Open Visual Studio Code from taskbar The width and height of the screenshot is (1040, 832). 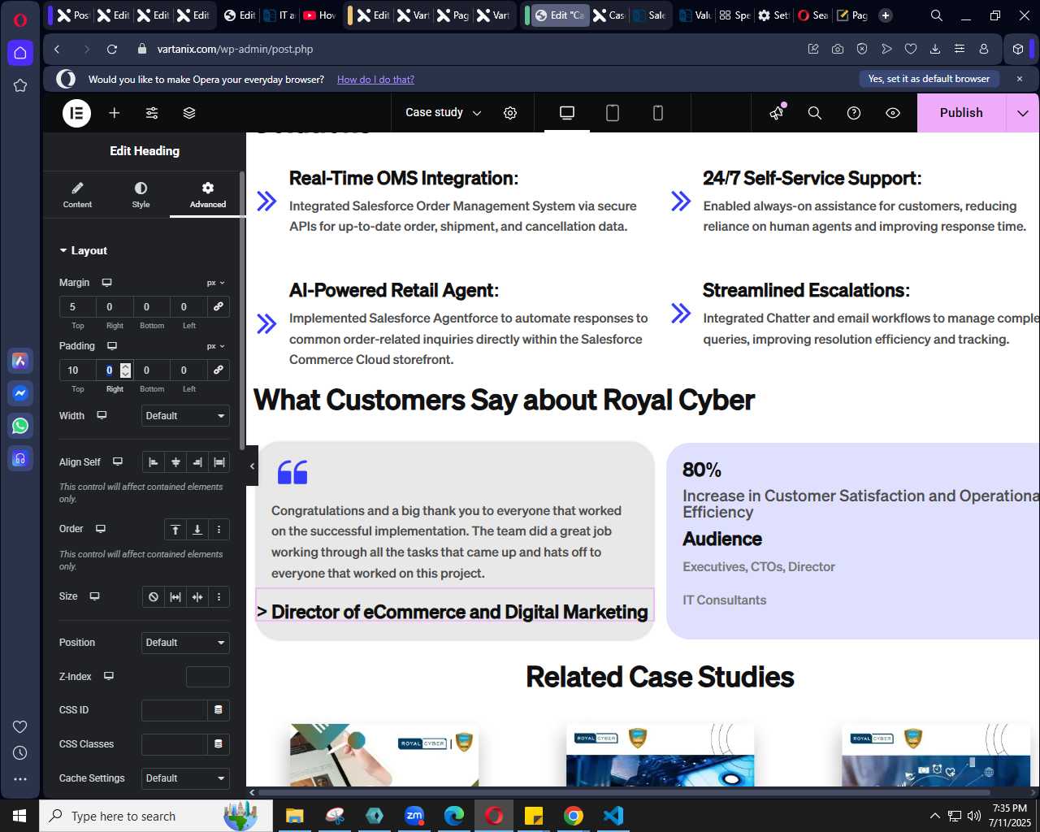[x=613, y=816]
